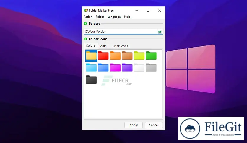Open the Folder menu

(x=100, y=17)
